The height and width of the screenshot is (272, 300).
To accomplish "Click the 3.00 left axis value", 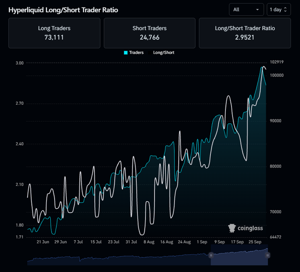I will (x=19, y=63).
